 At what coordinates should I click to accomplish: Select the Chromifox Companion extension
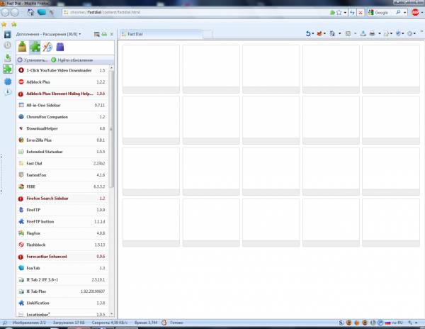click(x=62, y=117)
